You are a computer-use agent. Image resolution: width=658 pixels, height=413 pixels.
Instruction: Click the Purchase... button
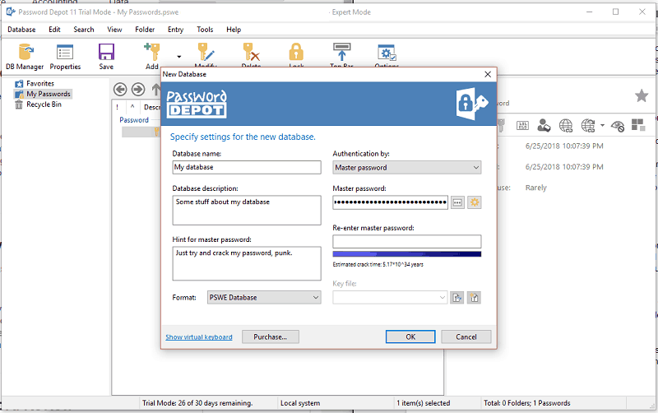coord(271,336)
